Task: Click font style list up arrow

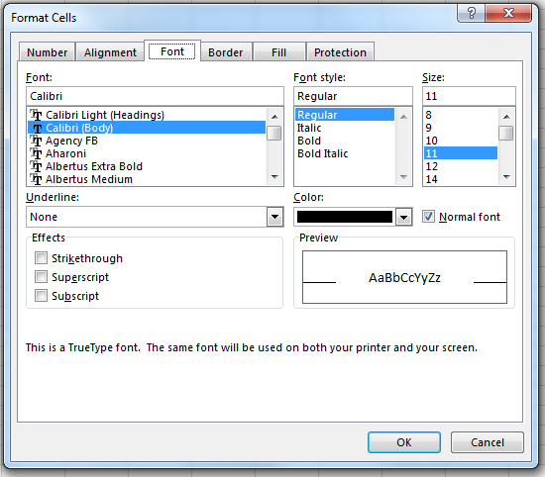Action: [403, 117]
